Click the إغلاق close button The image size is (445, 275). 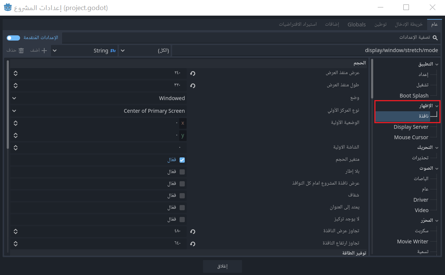(222, 266)
